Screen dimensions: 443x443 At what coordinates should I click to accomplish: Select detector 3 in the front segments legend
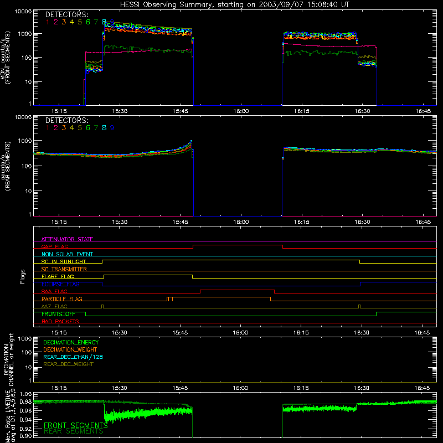pos(64,22)
